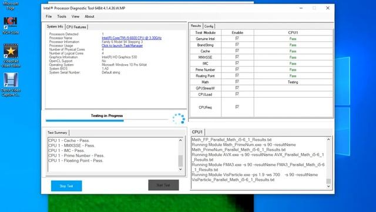Click the Stop Test button
This screenshot has width=376, height=212.
(x=66, y=186)
